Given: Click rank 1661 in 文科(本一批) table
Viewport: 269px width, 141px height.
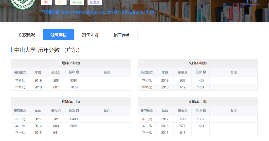Looking at the screenshot, I should [200, 126].
